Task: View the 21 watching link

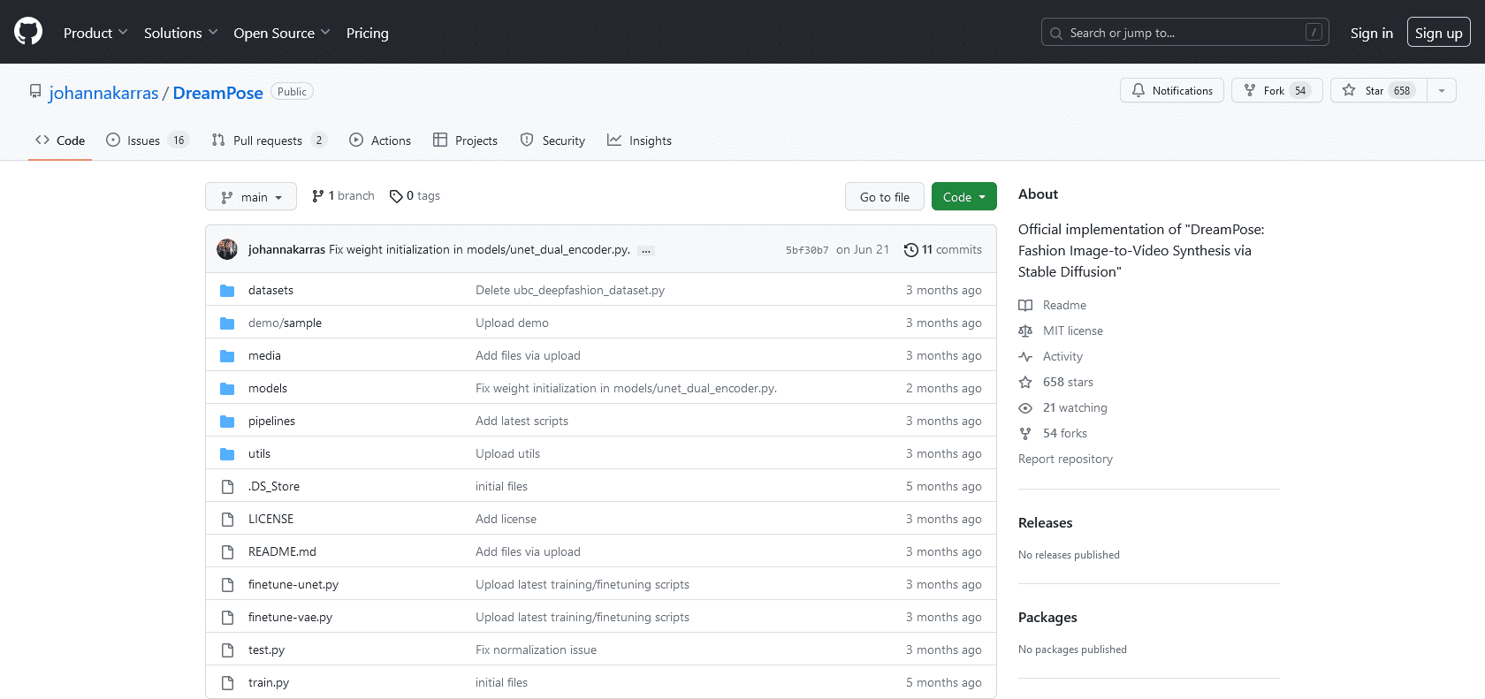Action: click(1063, 407)
